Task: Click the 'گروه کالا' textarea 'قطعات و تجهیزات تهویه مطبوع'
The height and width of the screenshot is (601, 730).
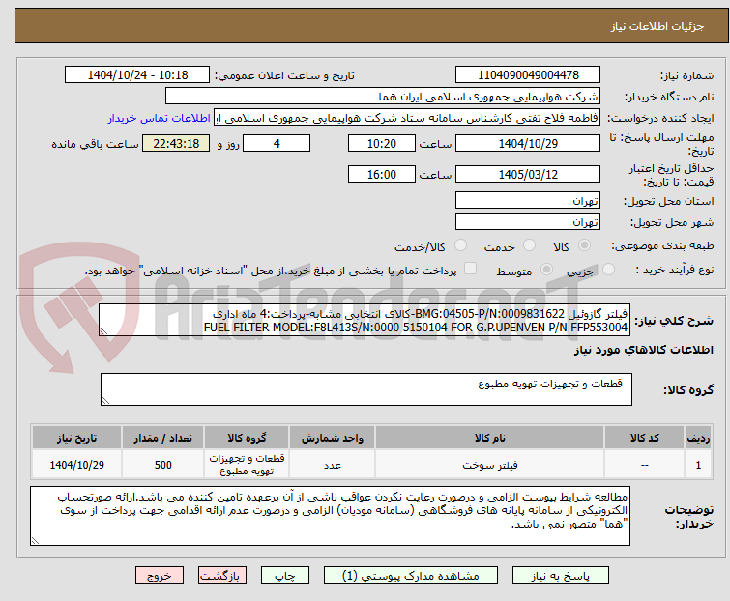Action: (365, 389)
